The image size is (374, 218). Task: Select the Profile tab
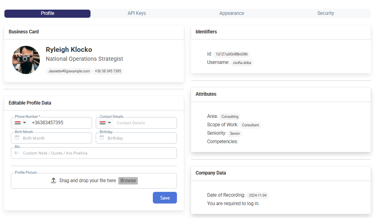point(47,13)
